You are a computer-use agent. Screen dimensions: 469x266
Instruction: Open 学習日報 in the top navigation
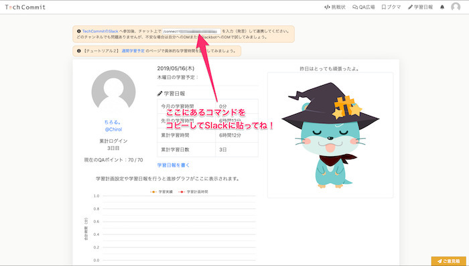(420, 7)
